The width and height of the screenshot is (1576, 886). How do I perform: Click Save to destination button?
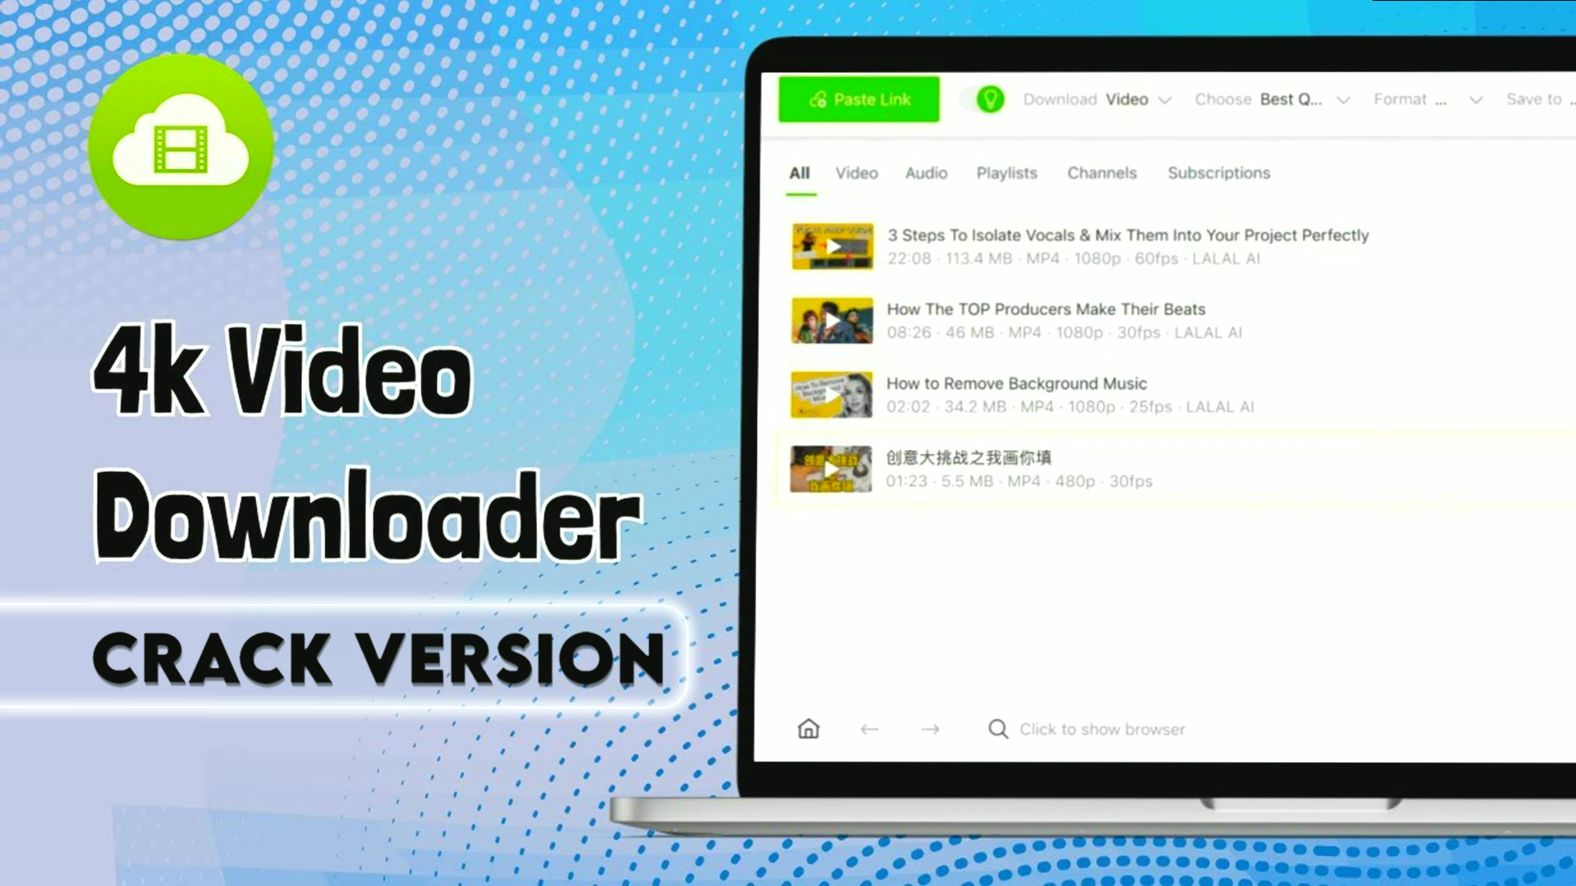point(1535,98)
